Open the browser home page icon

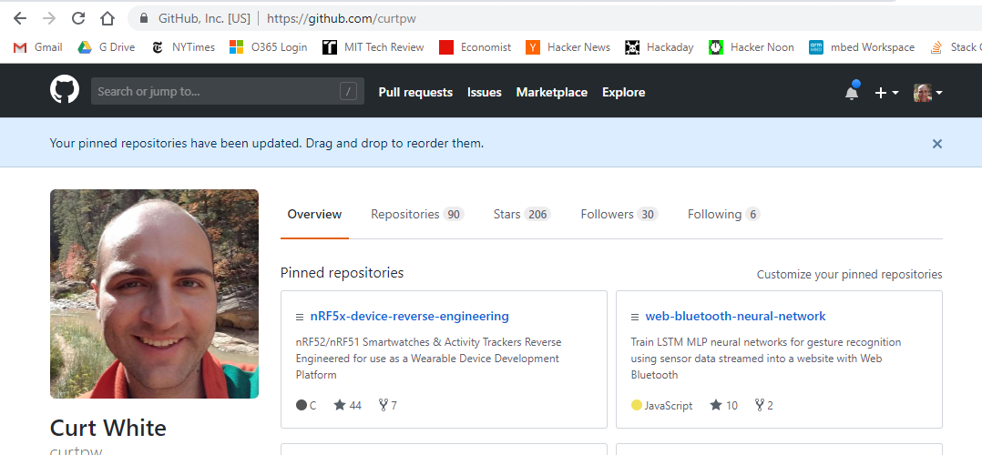pyautogui.click(x=107, y=18)
